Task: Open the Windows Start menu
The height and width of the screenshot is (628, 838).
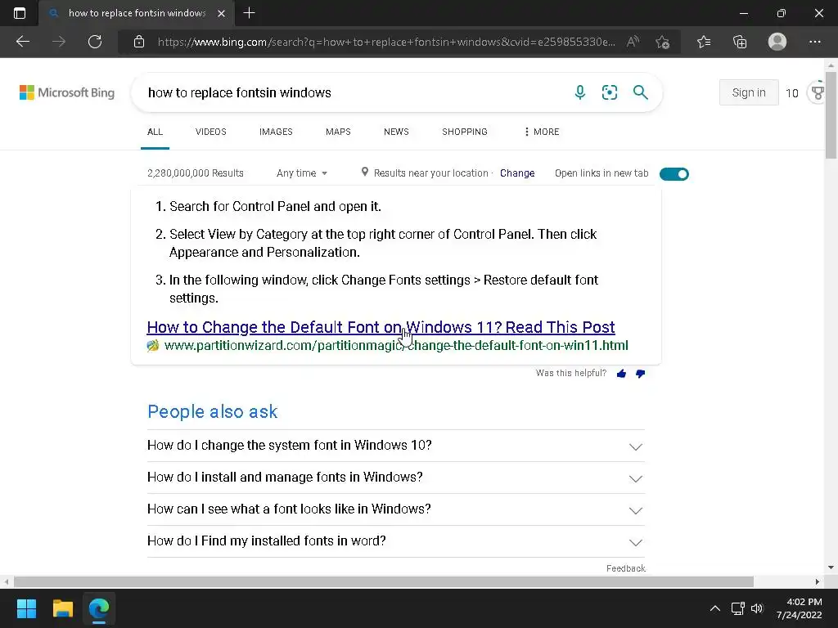Action: [x=26, y=608]
